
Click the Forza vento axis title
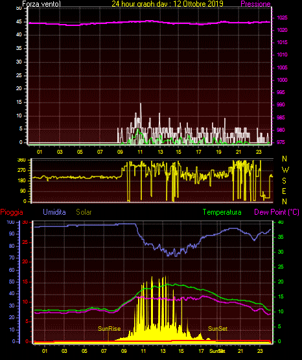[x=41, y=4]
